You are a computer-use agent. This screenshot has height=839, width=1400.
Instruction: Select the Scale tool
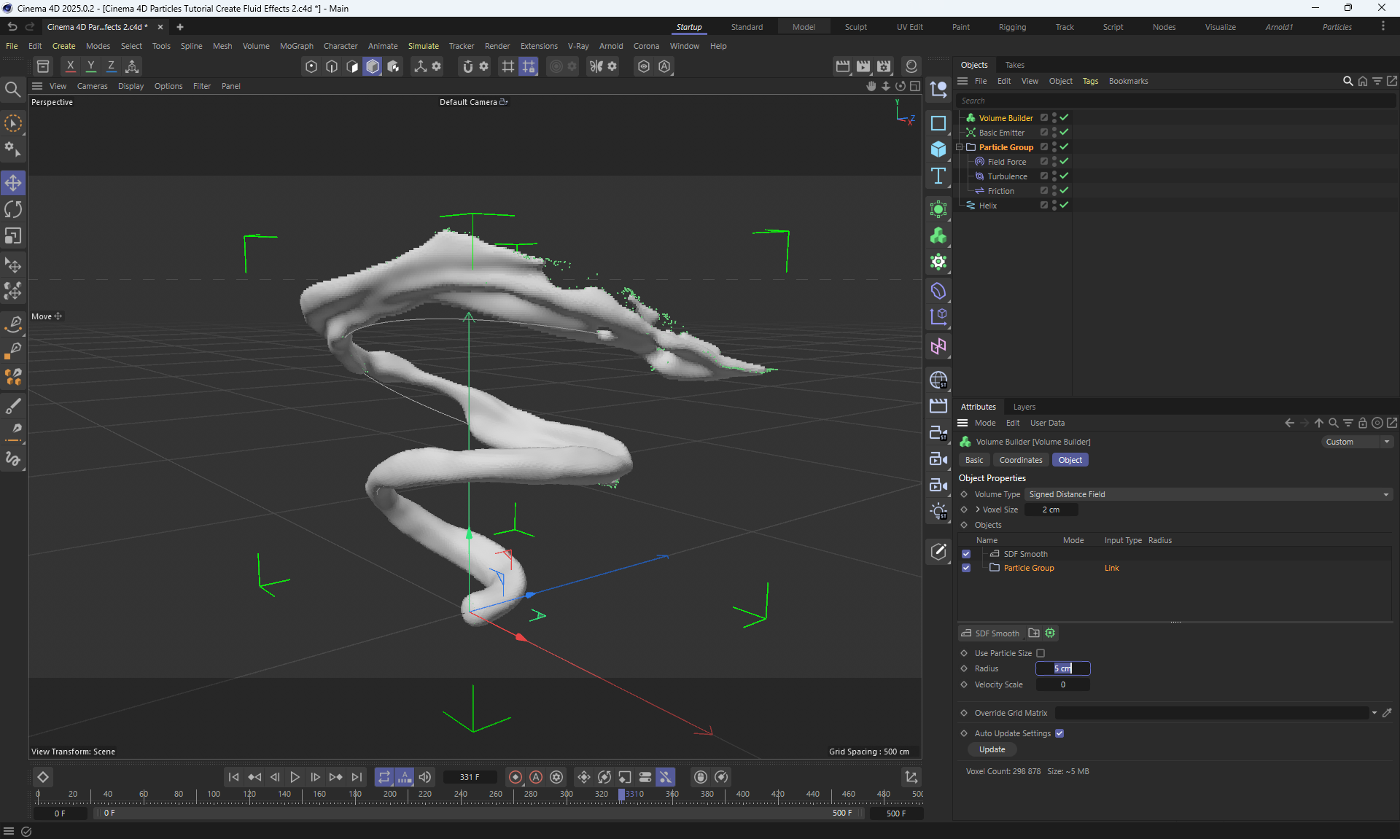point(13,236)
